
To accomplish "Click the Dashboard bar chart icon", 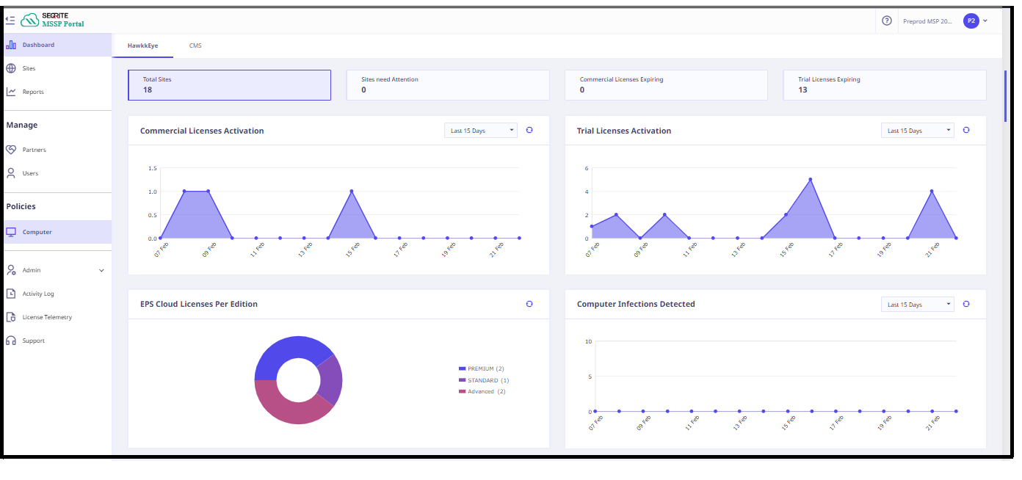I will (11, 45).
